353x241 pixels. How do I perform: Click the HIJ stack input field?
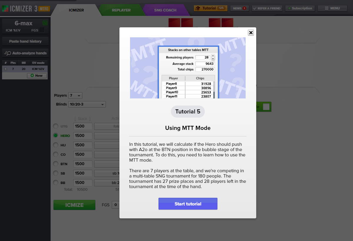click(83, 145)
